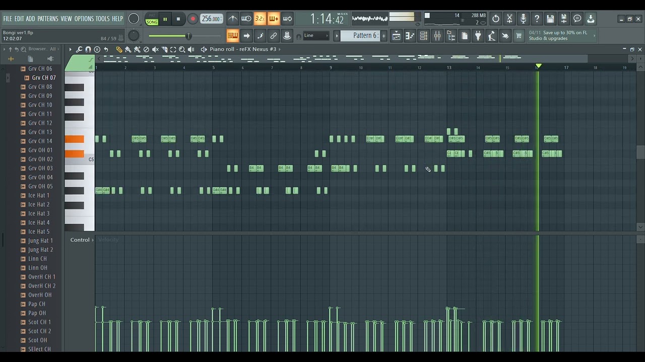Select the piano roll Mute tool
This screenshot has width=645, height=362.
click(x=155, y=49)
